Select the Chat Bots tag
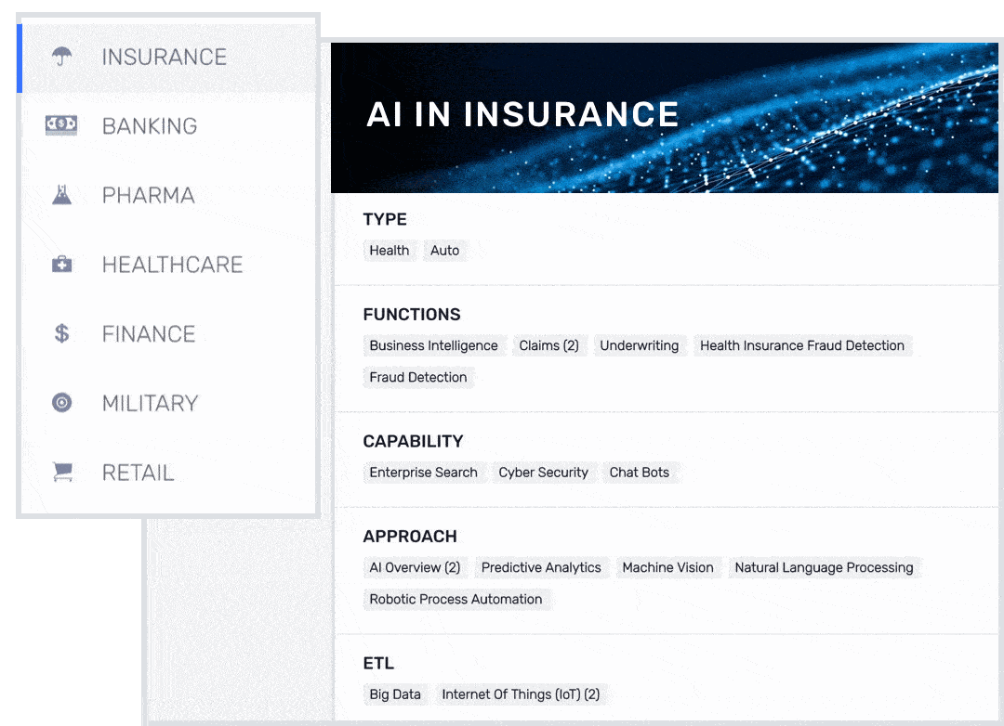This screenshot has height=726, width=1004. 639,473
